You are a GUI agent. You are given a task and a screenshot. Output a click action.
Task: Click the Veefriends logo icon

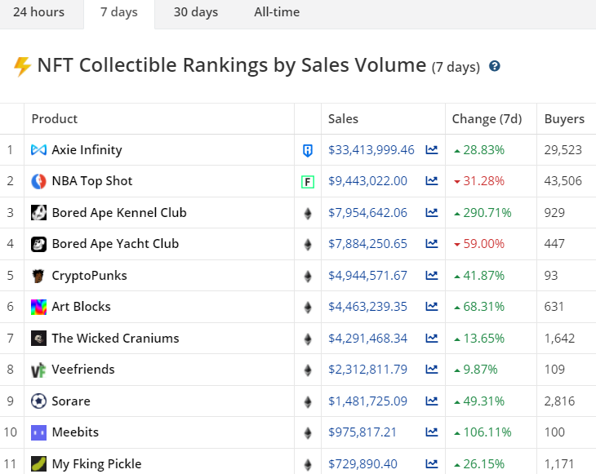point(38,370)
